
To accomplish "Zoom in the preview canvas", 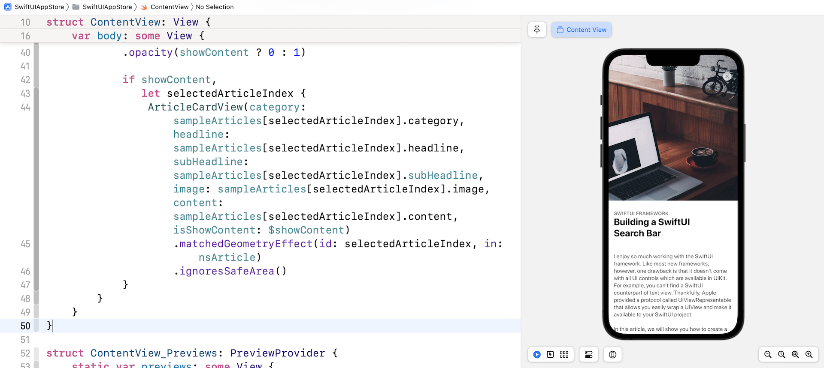I will point(809,354).
